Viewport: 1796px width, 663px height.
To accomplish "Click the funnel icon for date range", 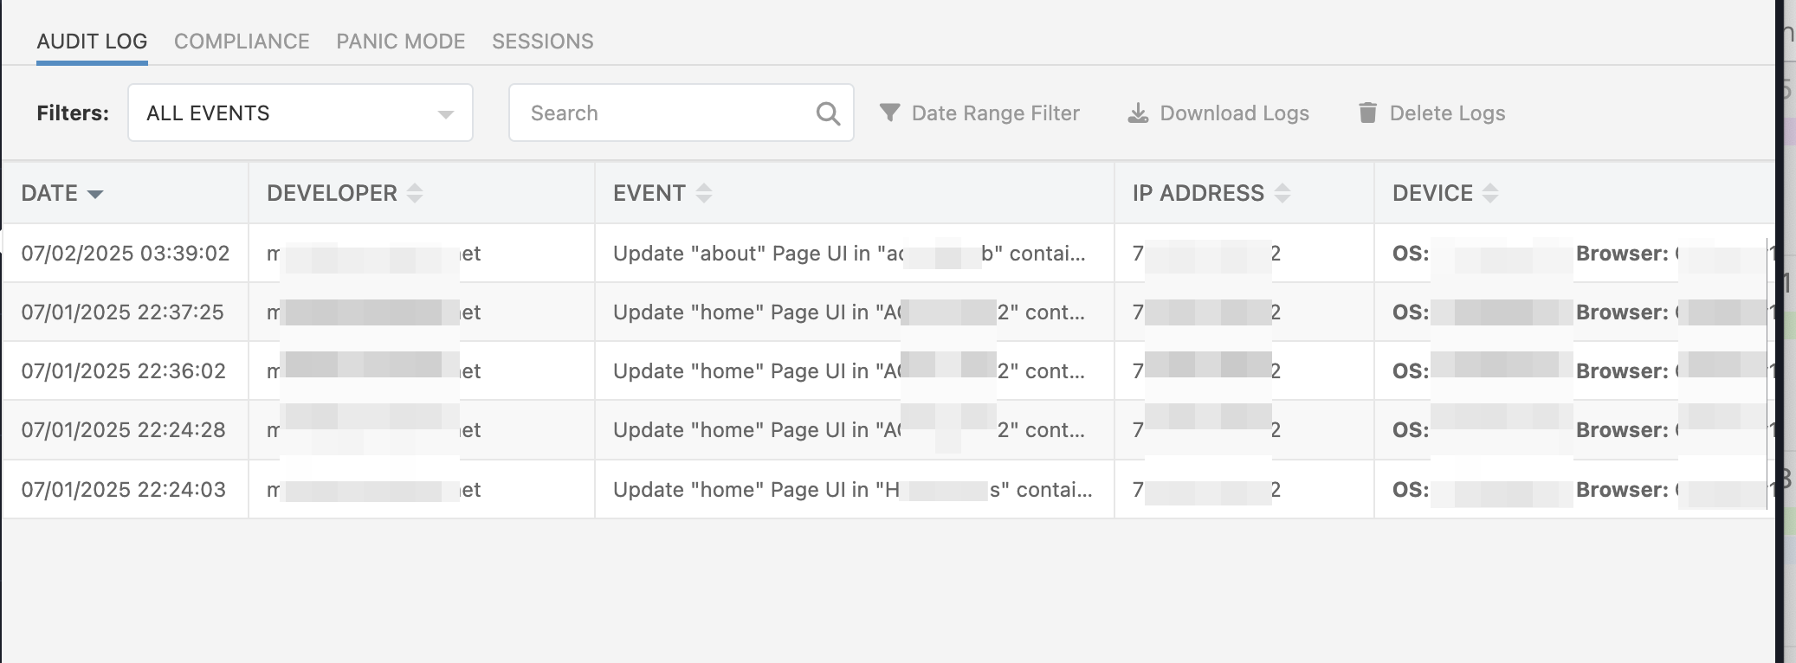I will click(x=889, y=113).
